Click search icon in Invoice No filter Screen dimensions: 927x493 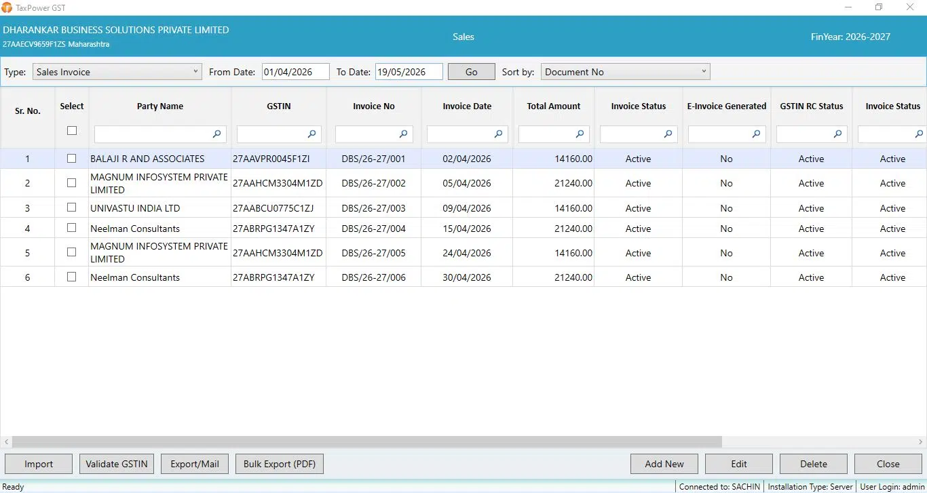[x=403, y=134]
